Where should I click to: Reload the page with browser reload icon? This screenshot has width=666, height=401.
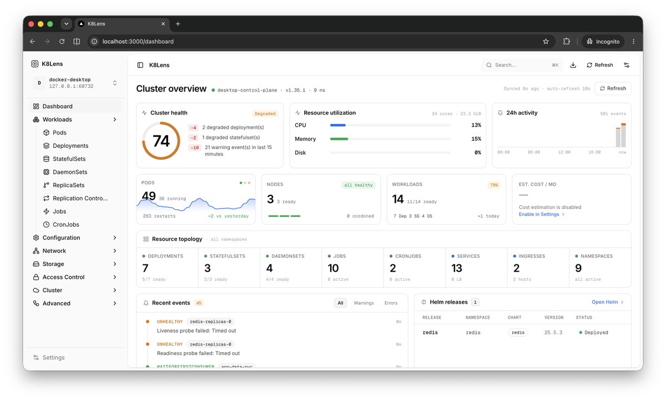(62, 42)
